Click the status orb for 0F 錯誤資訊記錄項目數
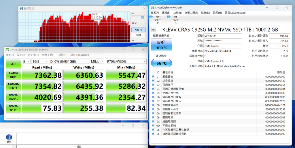 click(153, 134)
